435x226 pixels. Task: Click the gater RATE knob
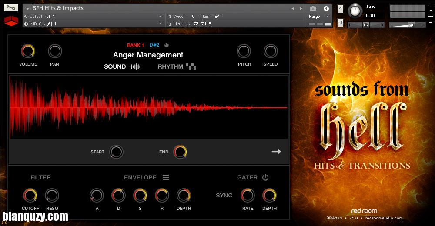coord(248,195)
